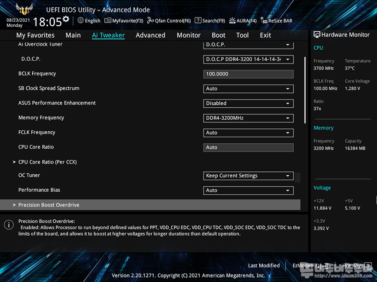Expand CPU Core Ratio (Per CCX)

[x=47, y=162]
